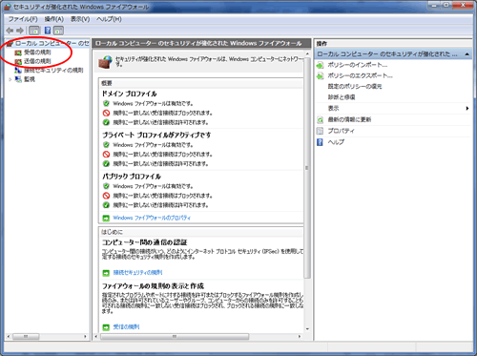Expand the 監視 tree node arrow
477x356 pixels.
point(10,79)
